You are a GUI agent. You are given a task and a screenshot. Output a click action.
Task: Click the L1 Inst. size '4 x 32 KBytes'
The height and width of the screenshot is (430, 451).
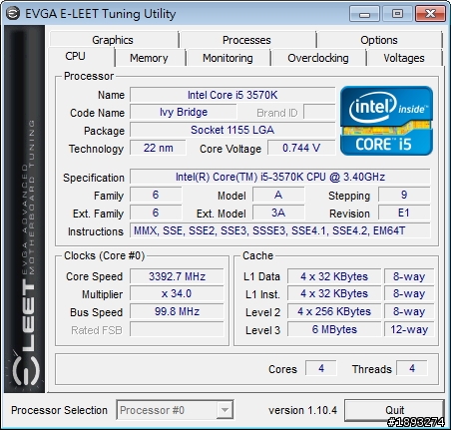point(334,293)
